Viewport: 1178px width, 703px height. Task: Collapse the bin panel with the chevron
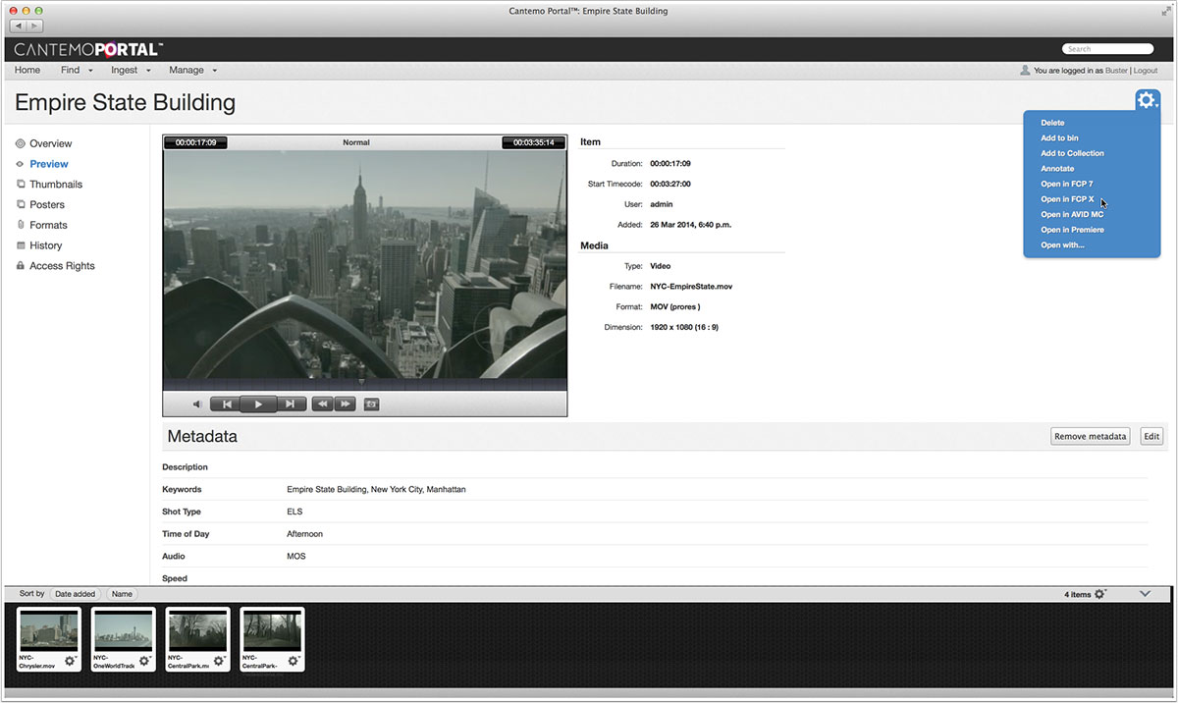1145,594
